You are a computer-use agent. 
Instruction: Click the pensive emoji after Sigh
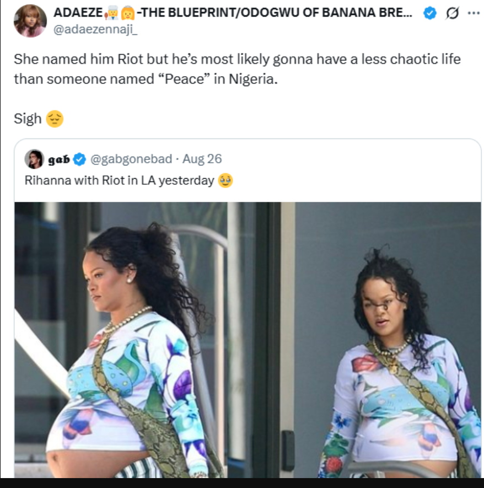55,119
